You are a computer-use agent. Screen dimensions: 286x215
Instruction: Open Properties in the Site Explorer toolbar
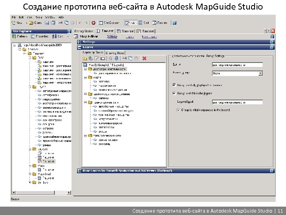click(x=40, y=36)
